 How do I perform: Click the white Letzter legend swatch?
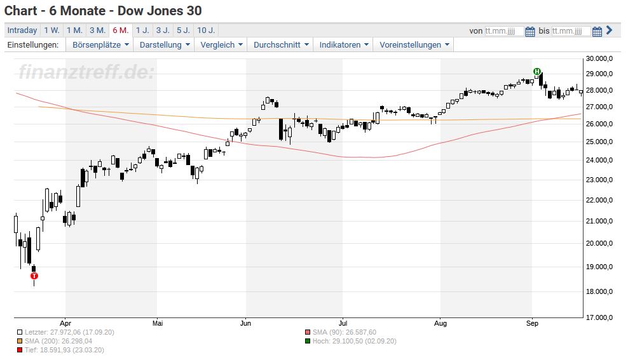(x=20, y=333)
